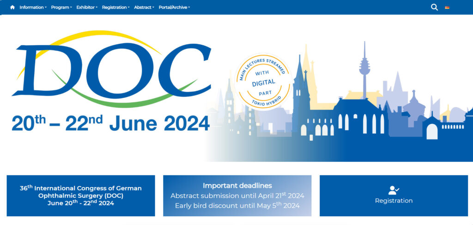
Task: Click the Early bird discount deadline line
Action: (237, 206)
